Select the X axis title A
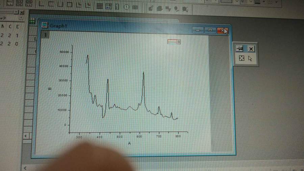The width and height of the screenshot is (304, 171). point(129,143)
